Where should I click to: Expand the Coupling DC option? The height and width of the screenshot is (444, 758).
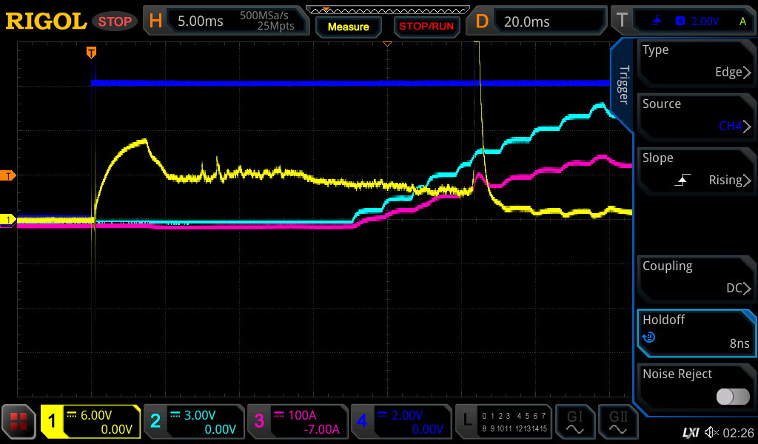pos(696,277)
